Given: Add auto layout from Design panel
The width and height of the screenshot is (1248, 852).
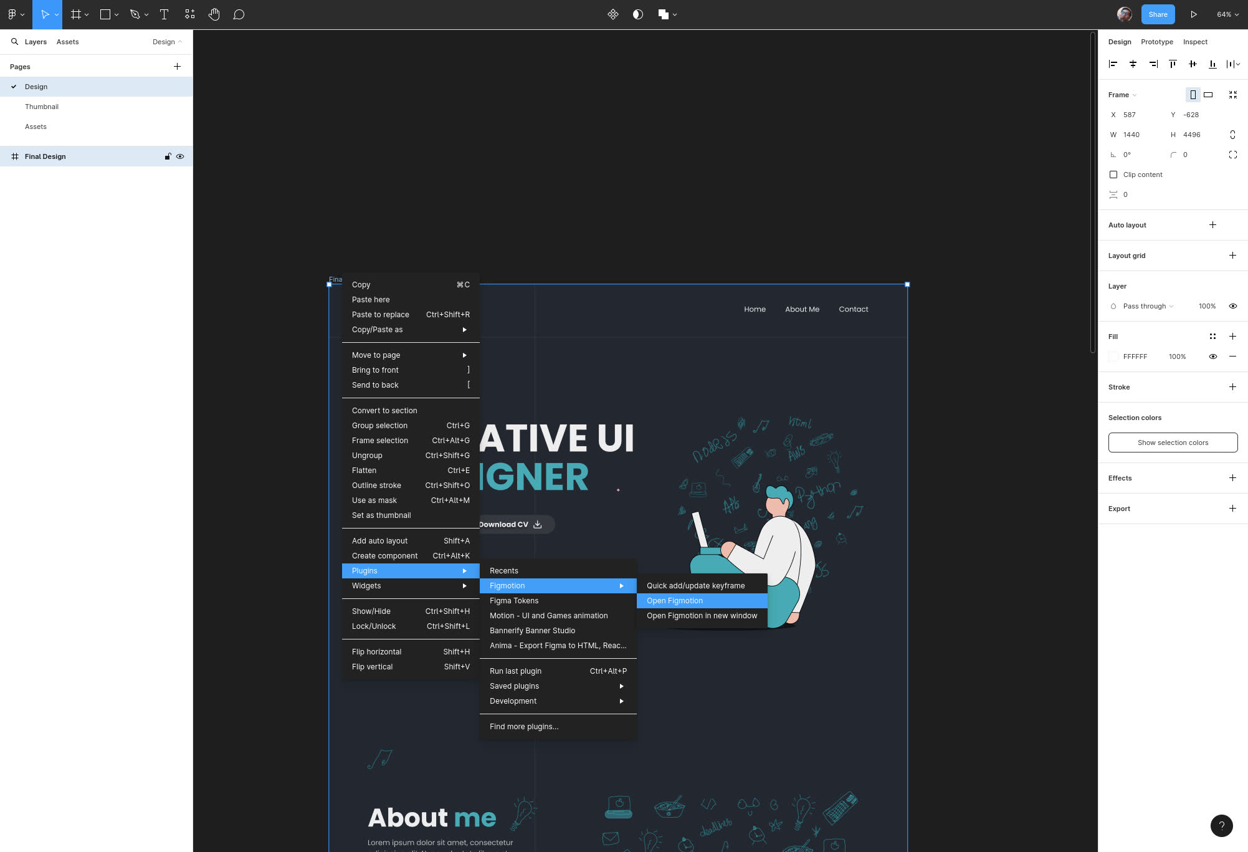Looking at the screenshot, I should (1213, 225).
